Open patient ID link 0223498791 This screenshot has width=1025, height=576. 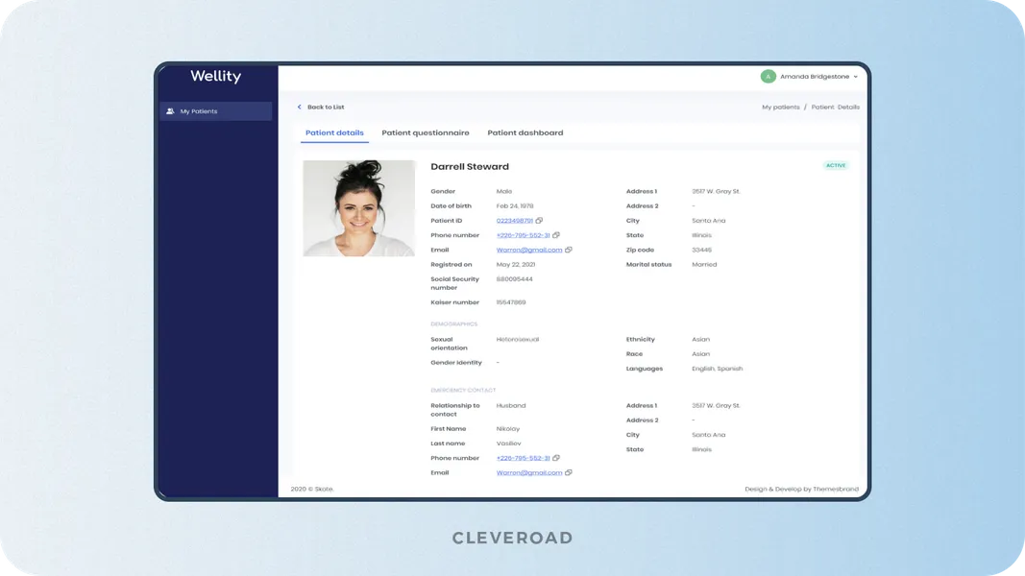click(516, 220)
